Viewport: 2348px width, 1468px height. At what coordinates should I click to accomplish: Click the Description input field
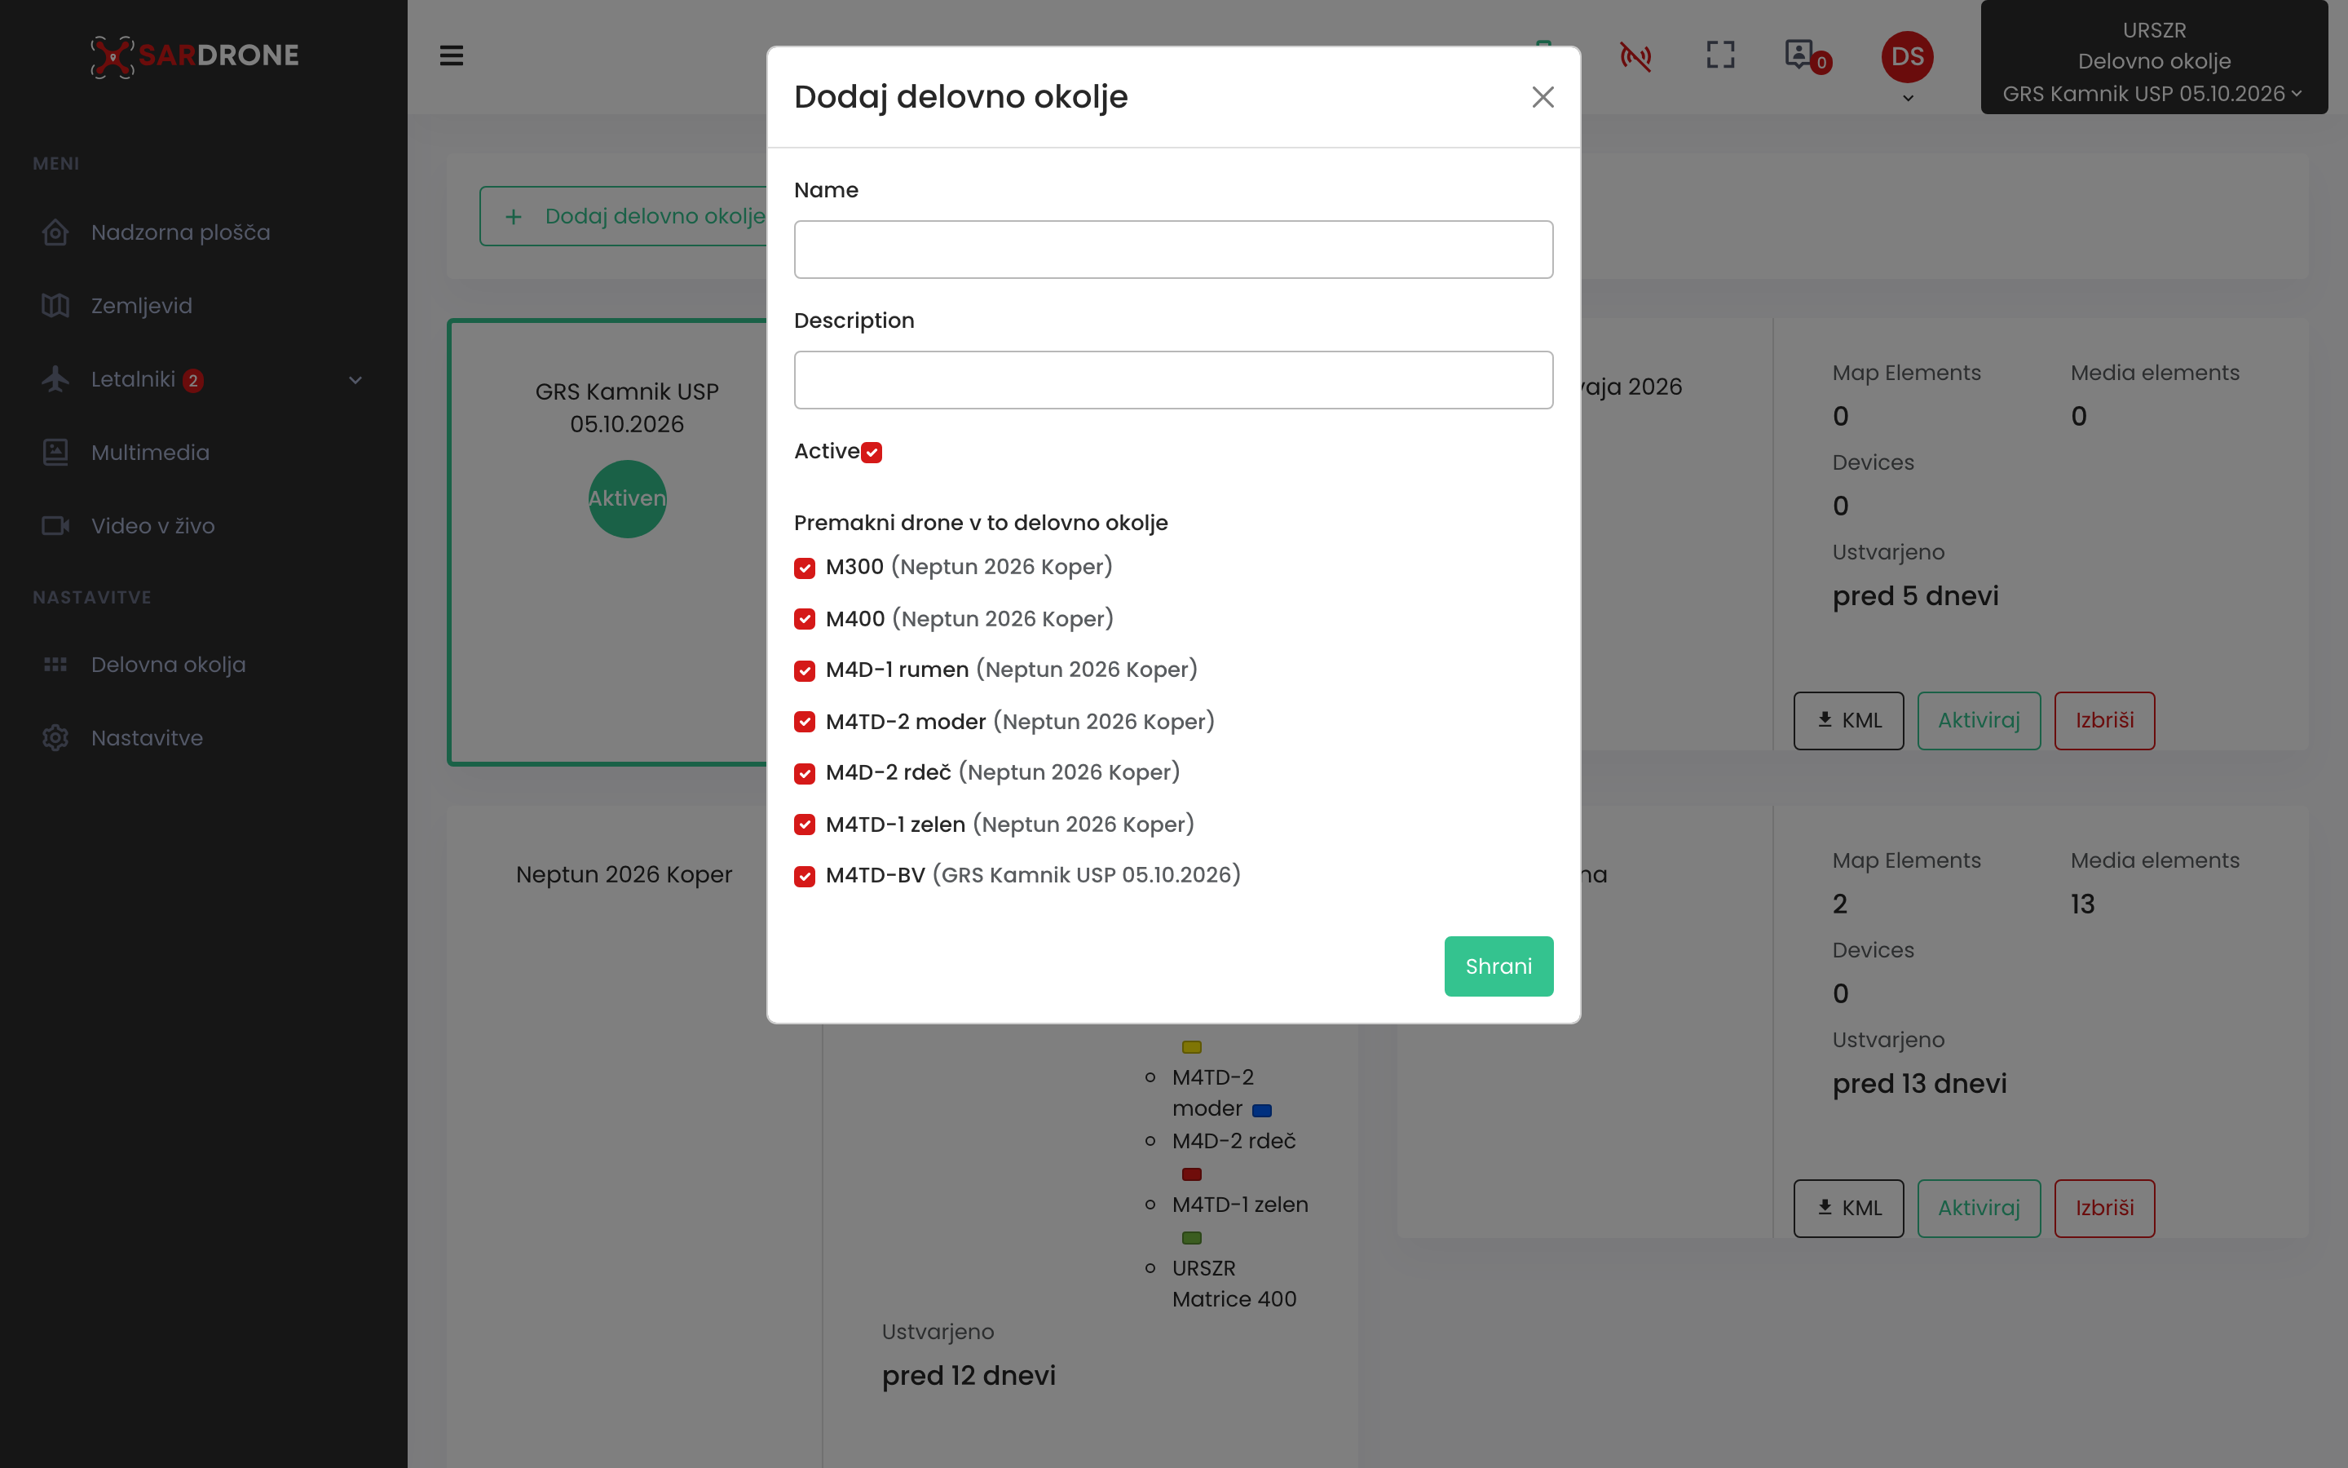click(1173, 379)
